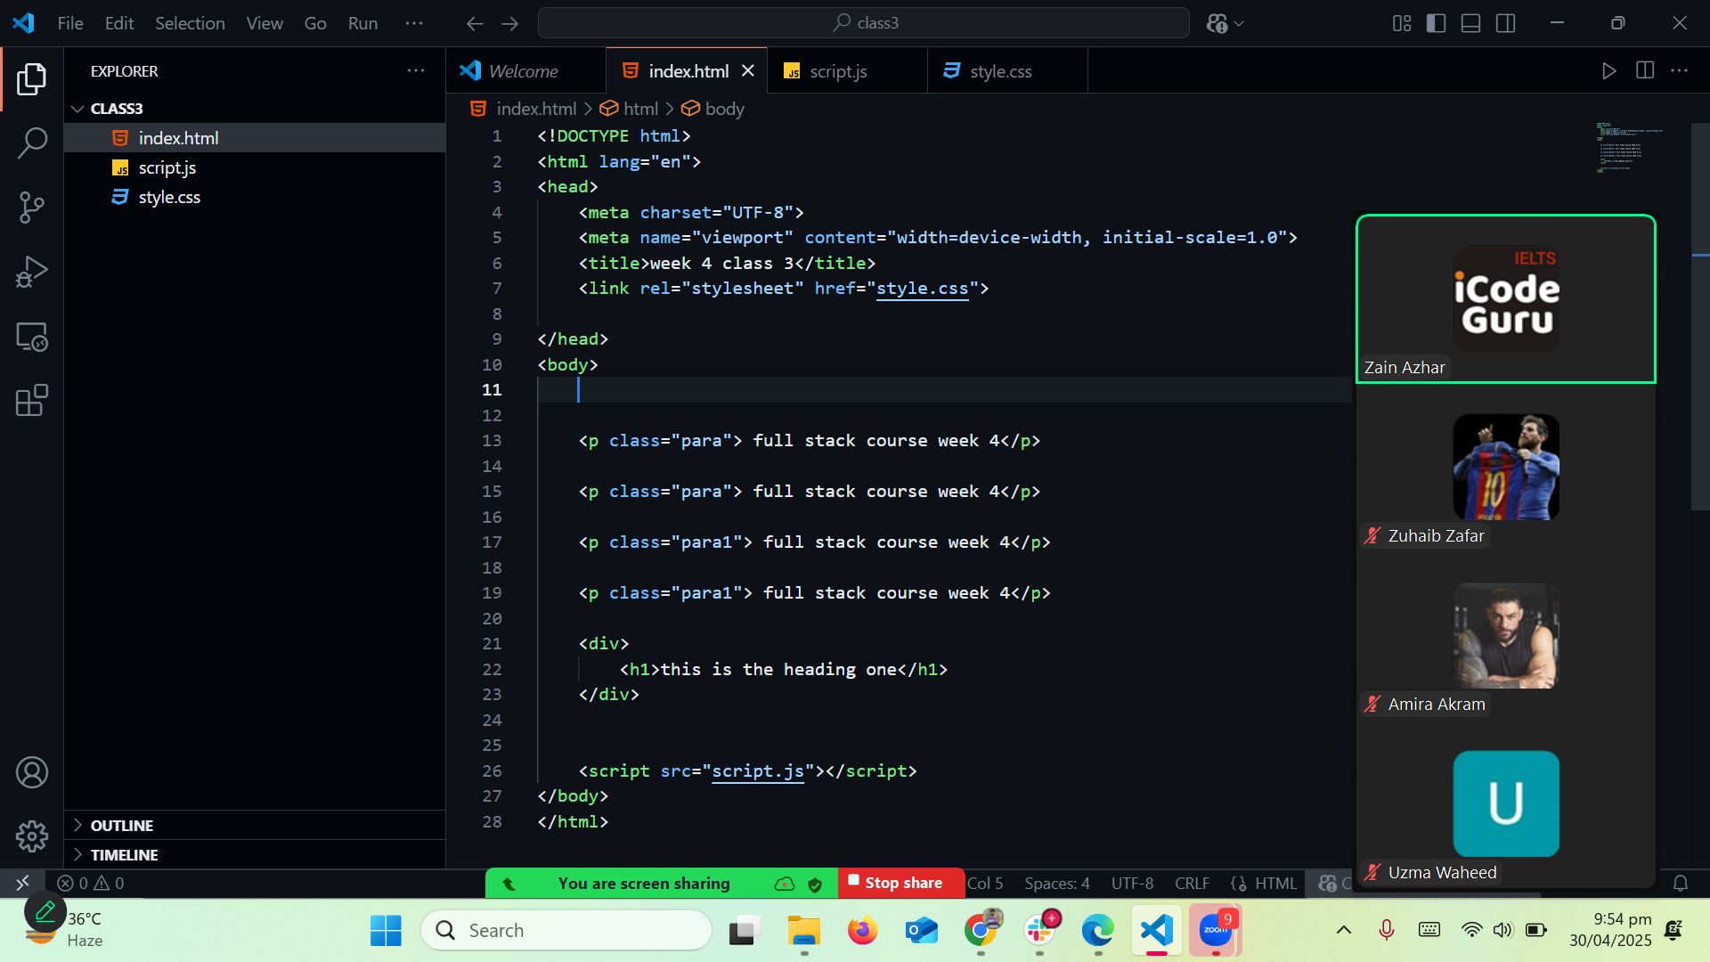
Task: Open the Selection menu
Action: tap(190, 23)
